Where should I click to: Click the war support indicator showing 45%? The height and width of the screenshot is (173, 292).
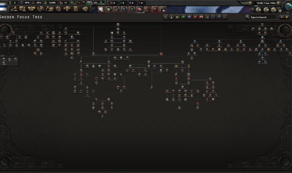pos(36,3)
